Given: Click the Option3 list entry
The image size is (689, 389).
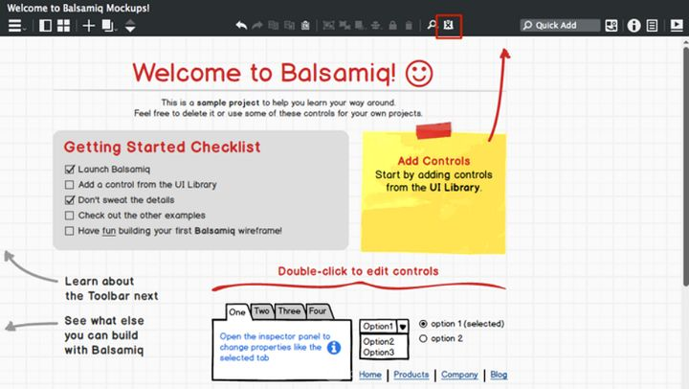Looking at the screenshot, I should (378, 353).
